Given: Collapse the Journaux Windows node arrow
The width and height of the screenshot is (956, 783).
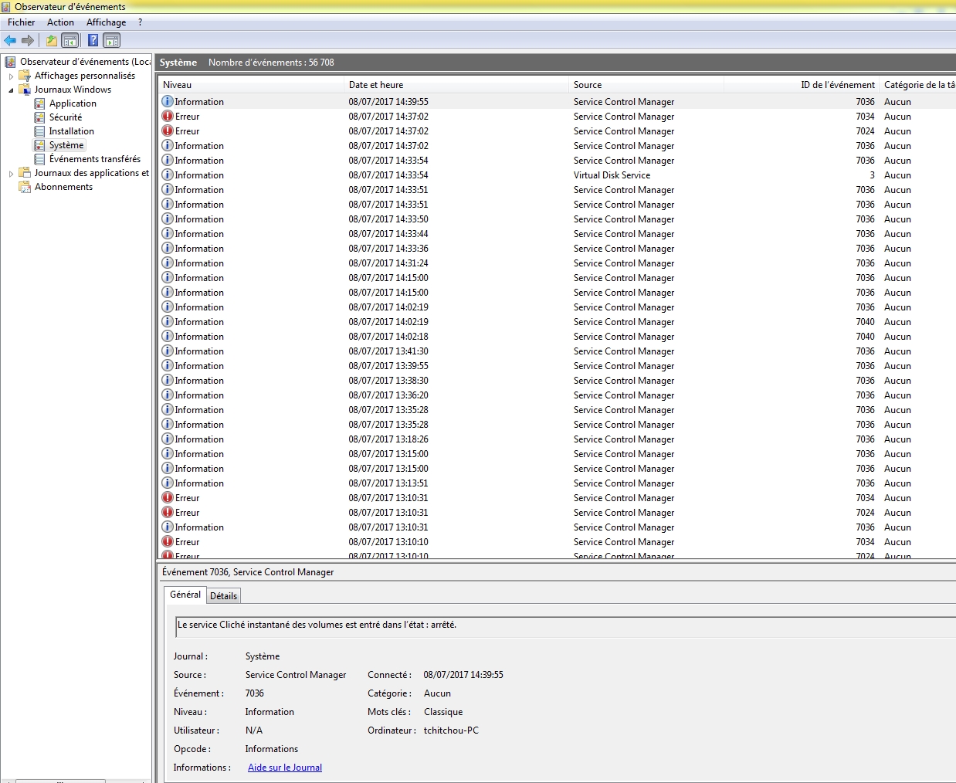Looking at the screenshot, I should pyautogui.click(x=11, y=90).
